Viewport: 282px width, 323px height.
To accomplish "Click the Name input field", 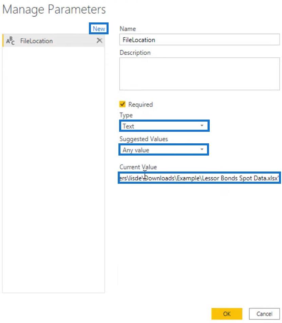I will tap(200, 39).
